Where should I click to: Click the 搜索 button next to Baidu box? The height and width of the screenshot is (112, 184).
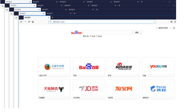click(x=137, y=33)
